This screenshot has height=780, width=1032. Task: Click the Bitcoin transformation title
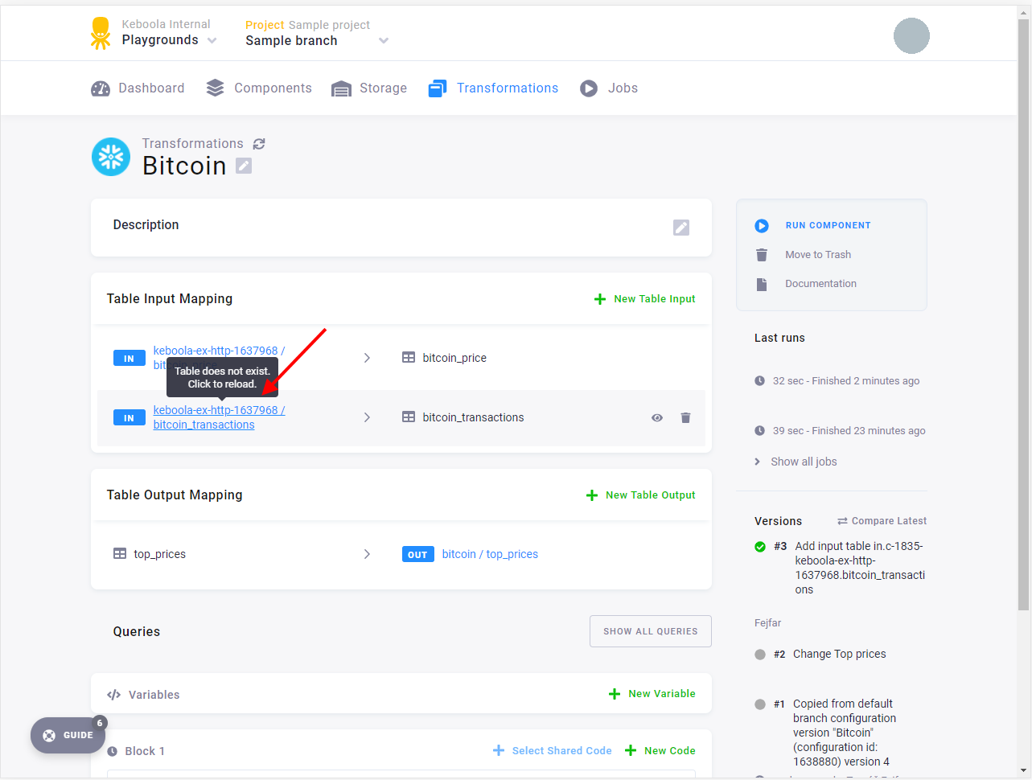tap(184, 166)
